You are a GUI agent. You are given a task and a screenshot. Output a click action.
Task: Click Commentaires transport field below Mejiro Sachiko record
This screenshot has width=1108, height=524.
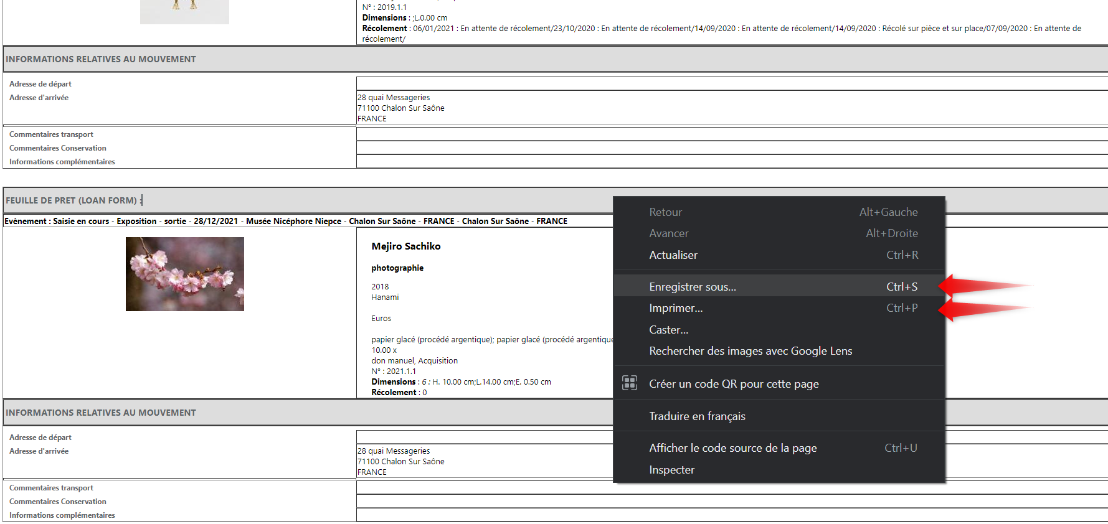pos(485,487)
